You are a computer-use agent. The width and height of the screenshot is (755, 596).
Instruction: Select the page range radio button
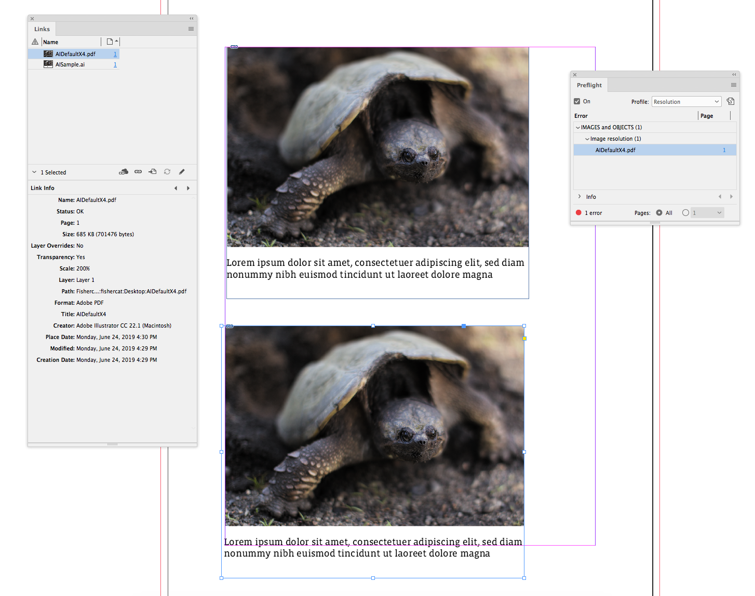686,213
